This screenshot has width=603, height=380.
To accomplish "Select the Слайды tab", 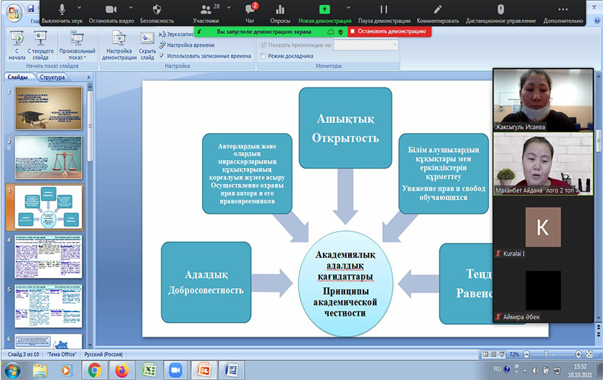I will coord(17,77).
